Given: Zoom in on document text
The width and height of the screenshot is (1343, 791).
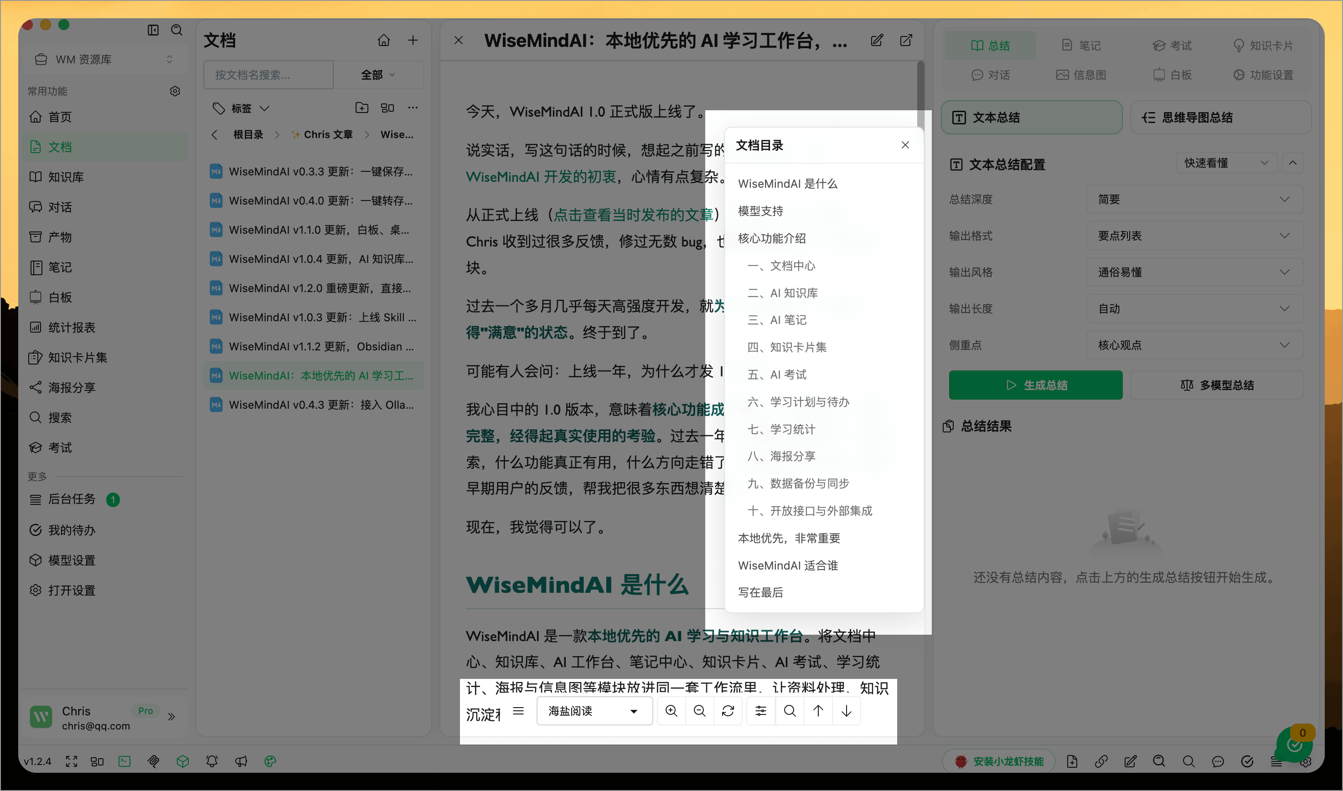Looking at the screenshot, I should click(671, 710).
